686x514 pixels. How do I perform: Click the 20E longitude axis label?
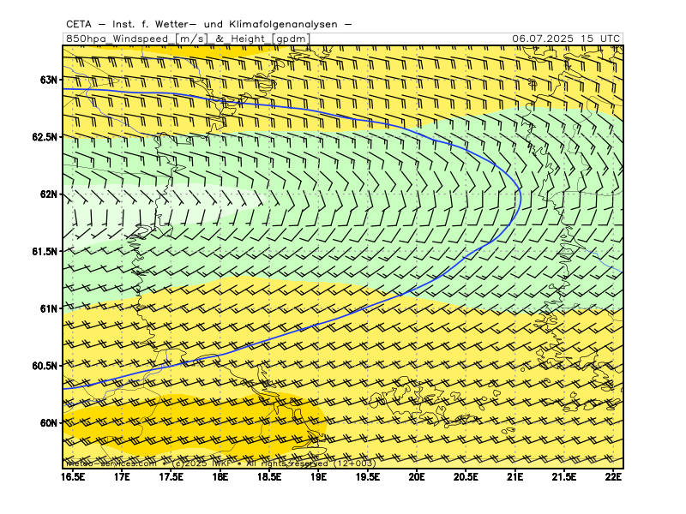point(417,477)
